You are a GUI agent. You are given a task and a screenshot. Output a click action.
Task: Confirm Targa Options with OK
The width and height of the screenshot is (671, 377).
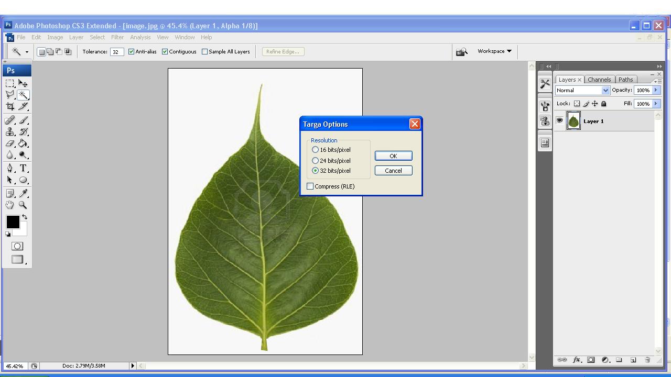(x=393, y=156)
